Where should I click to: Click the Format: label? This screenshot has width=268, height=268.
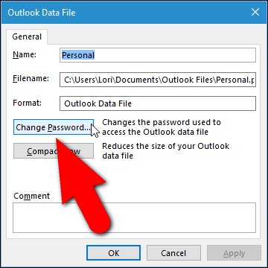coord(28,103)
